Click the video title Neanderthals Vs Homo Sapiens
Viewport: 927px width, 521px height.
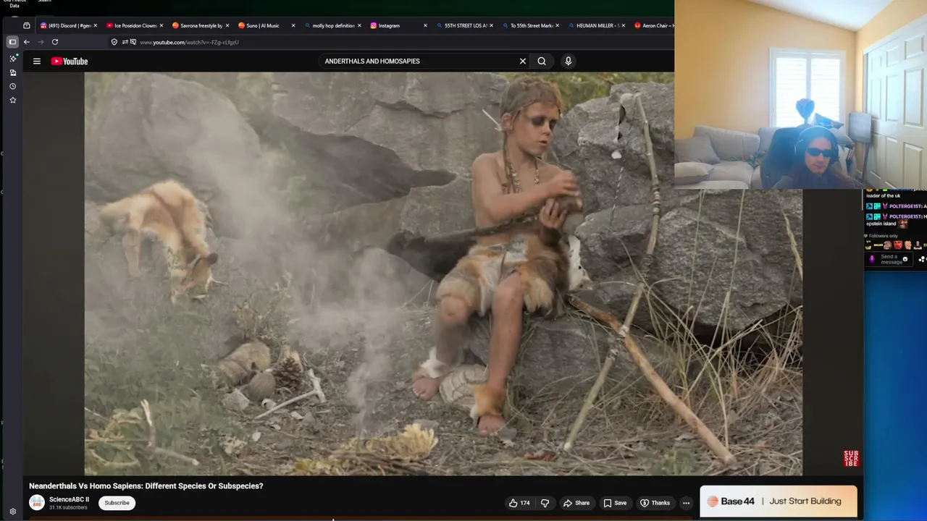click(x=146, y=486)
